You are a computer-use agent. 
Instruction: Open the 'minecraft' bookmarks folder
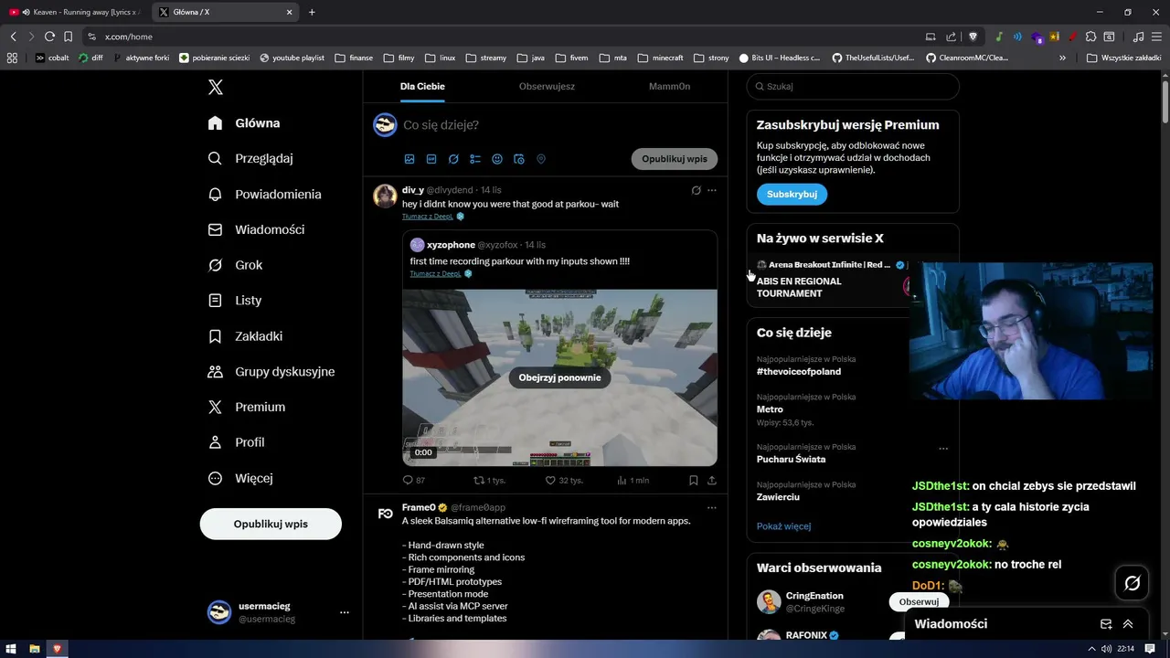[660, 58]
